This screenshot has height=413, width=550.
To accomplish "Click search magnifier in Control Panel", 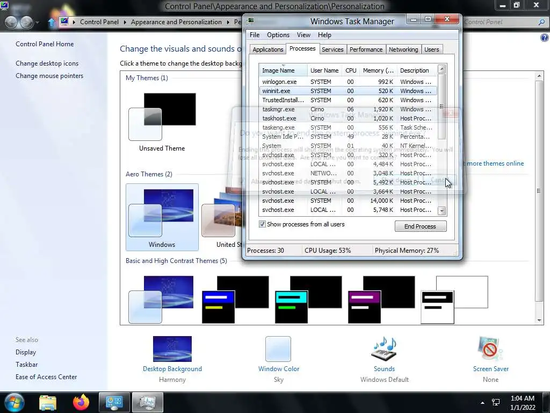I will pyautogui.click(x=541, y=22).
